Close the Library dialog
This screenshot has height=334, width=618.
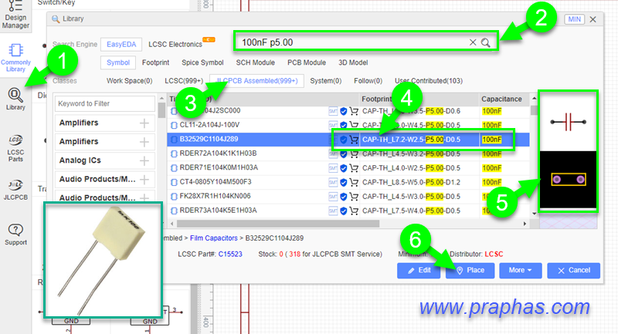click(593, 19)
